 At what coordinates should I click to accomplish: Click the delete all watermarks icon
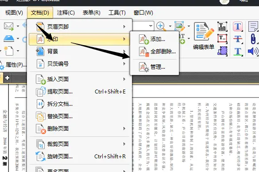[x=144, y=52]
